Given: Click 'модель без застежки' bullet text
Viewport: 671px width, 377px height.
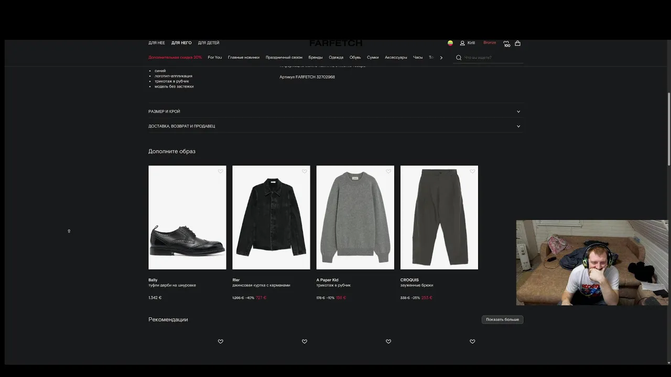Looking at the screenshot, I should pos(174,86).
